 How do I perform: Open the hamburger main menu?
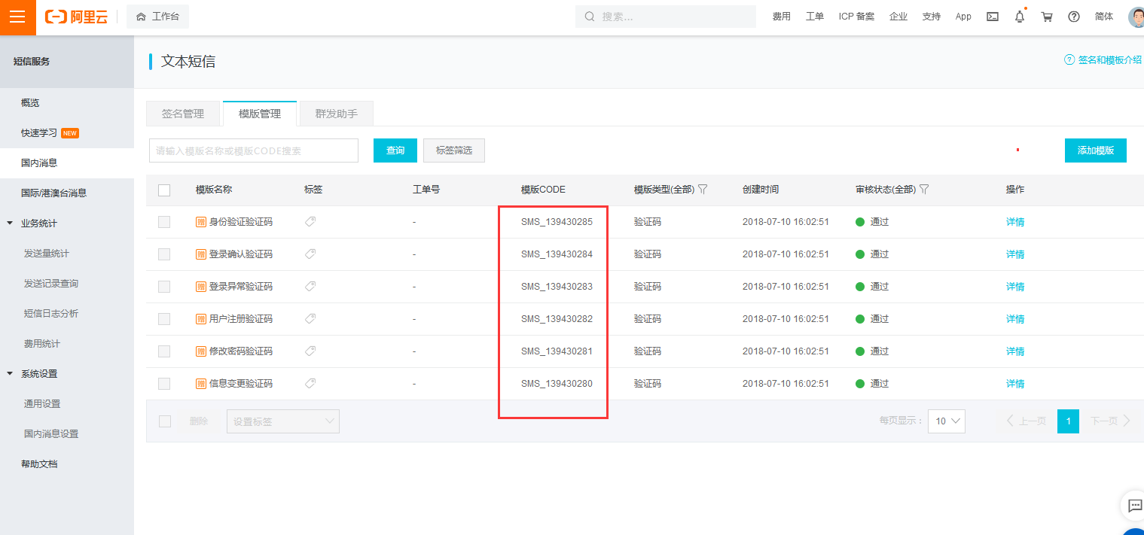(17, 17)
